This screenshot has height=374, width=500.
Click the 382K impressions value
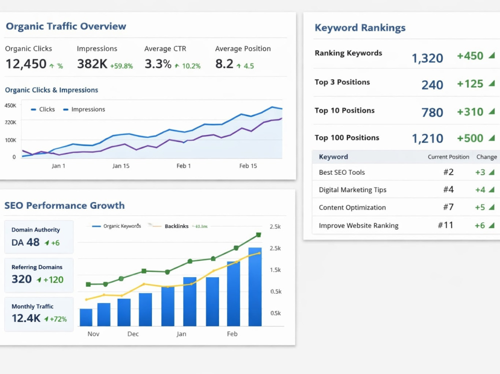click(92, 64)
